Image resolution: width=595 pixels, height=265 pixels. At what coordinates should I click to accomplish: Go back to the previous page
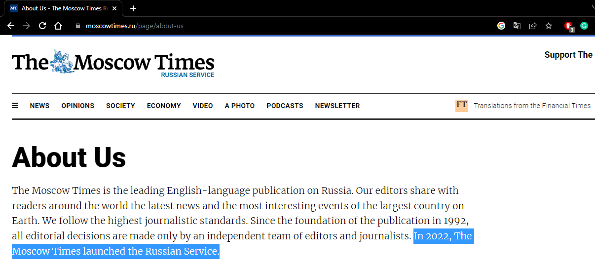(11, 26)
